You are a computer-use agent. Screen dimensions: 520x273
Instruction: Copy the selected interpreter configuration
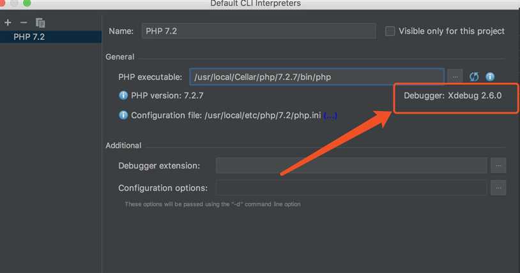40,22
